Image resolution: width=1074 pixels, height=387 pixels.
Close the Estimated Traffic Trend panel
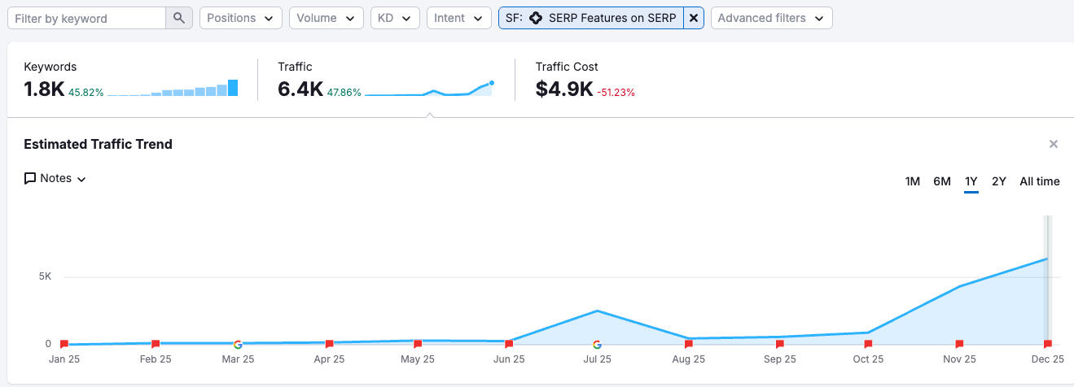pos(1053,144)
